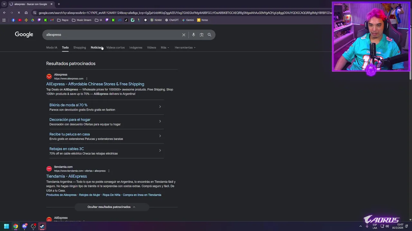Open the Gemini bookmark

188,20
